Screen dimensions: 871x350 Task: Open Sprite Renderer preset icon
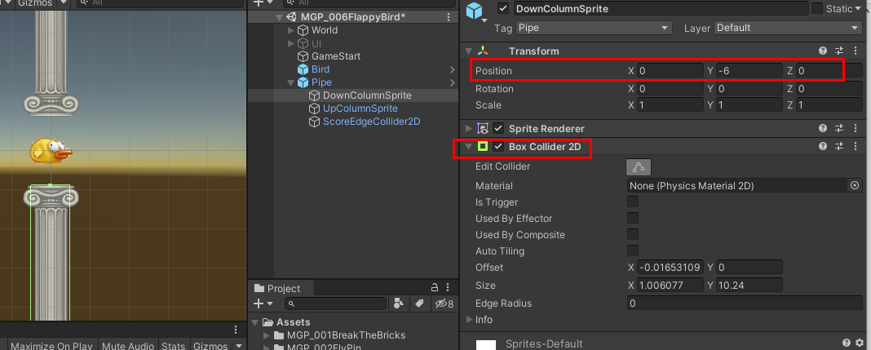(x=839, y=128)
